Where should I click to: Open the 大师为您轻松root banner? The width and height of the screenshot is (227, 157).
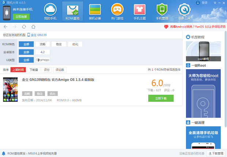[204, 93]
